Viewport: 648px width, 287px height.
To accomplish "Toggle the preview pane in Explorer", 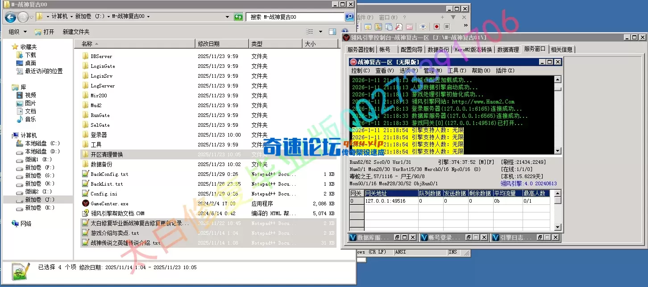I will tap(332, 32).
